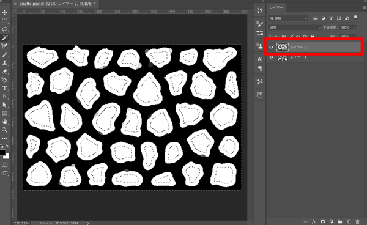367x225 pixels.
Task: Select the レイヤー 2 layer name
Action: (x=298, y=47)
